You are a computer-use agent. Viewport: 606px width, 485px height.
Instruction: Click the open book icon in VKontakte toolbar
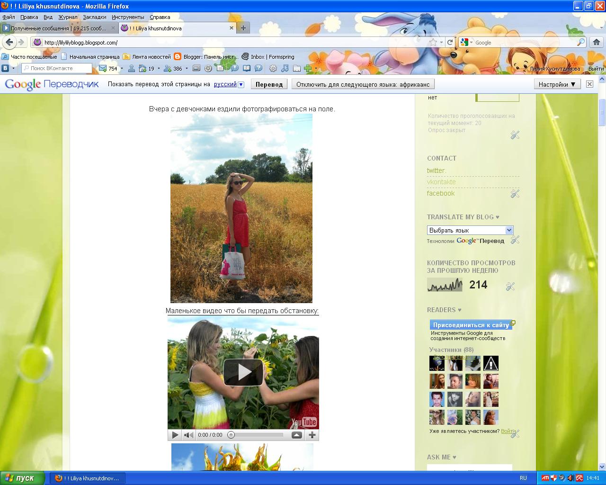pyautogui.click(x=247, y=68)
